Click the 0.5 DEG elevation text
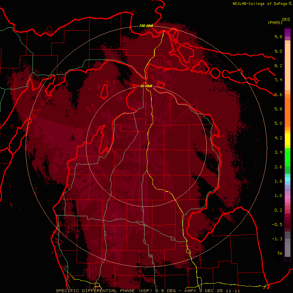The height and width of the screenshot is (293, 293). click(x=166, y=291)
